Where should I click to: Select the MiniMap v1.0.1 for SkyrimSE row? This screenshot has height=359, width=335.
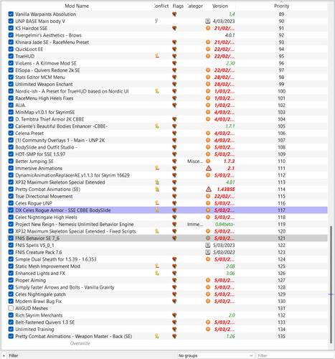[167, 112]
